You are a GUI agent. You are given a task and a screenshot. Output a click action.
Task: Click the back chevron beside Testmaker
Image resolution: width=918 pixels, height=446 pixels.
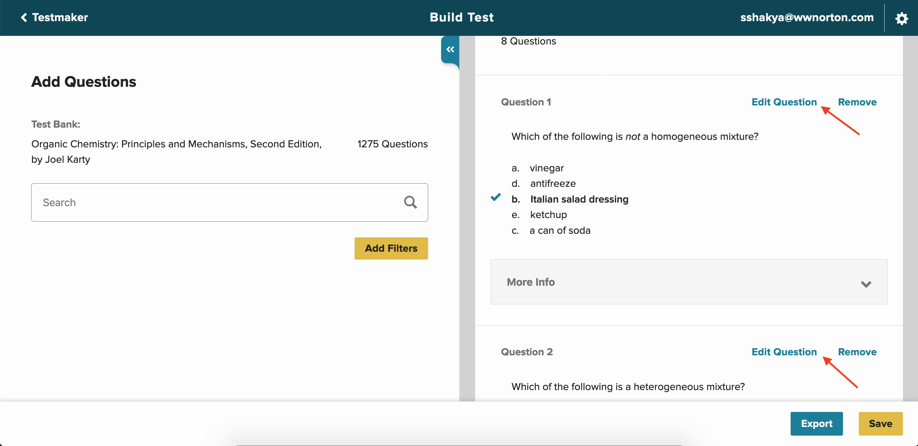tap(24, 17)
